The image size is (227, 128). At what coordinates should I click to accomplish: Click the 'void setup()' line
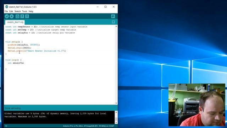pos(14,42)
